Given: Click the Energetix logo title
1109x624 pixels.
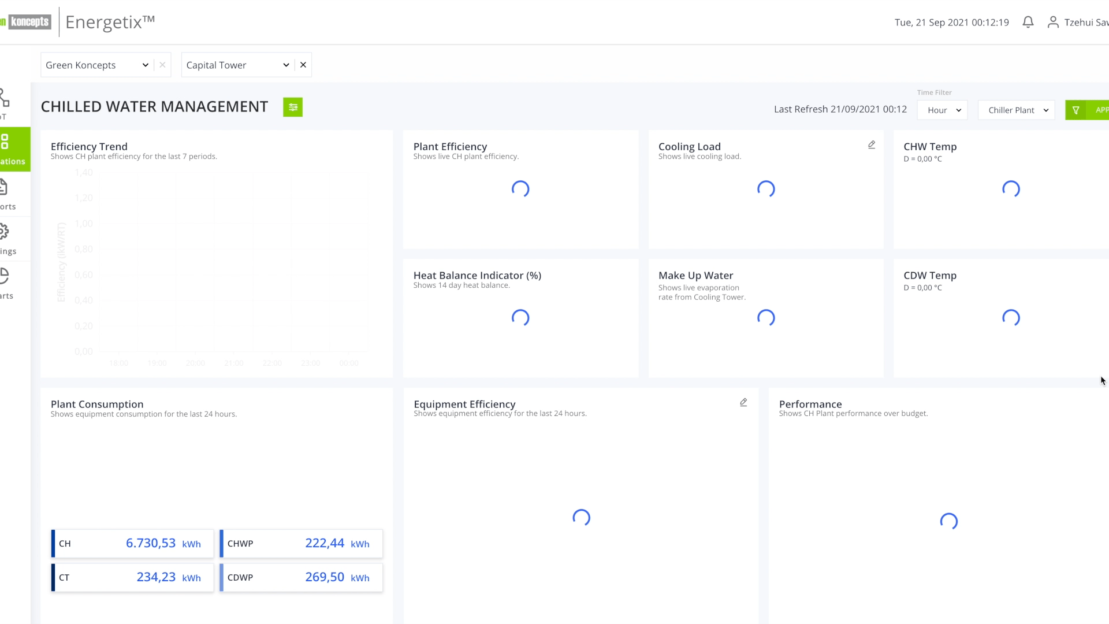Looking at the screenshot, I should click(110, 22).
